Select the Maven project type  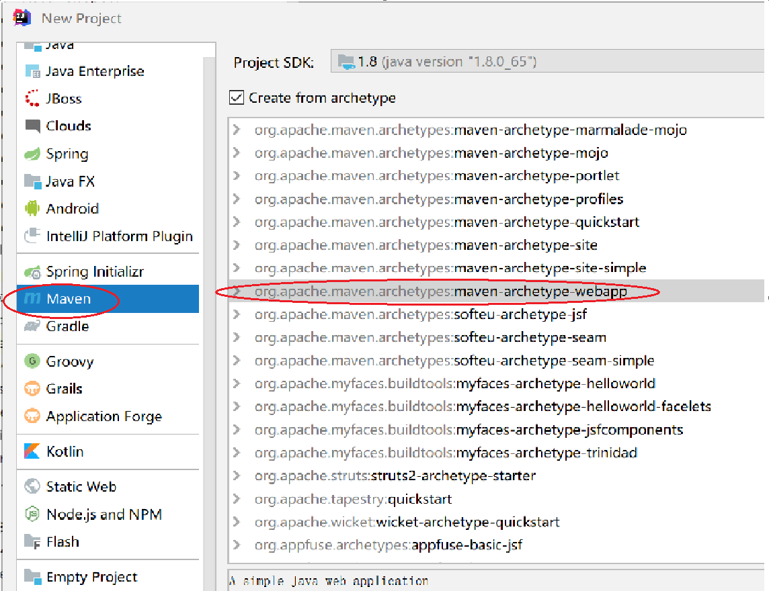click(108, 298)
